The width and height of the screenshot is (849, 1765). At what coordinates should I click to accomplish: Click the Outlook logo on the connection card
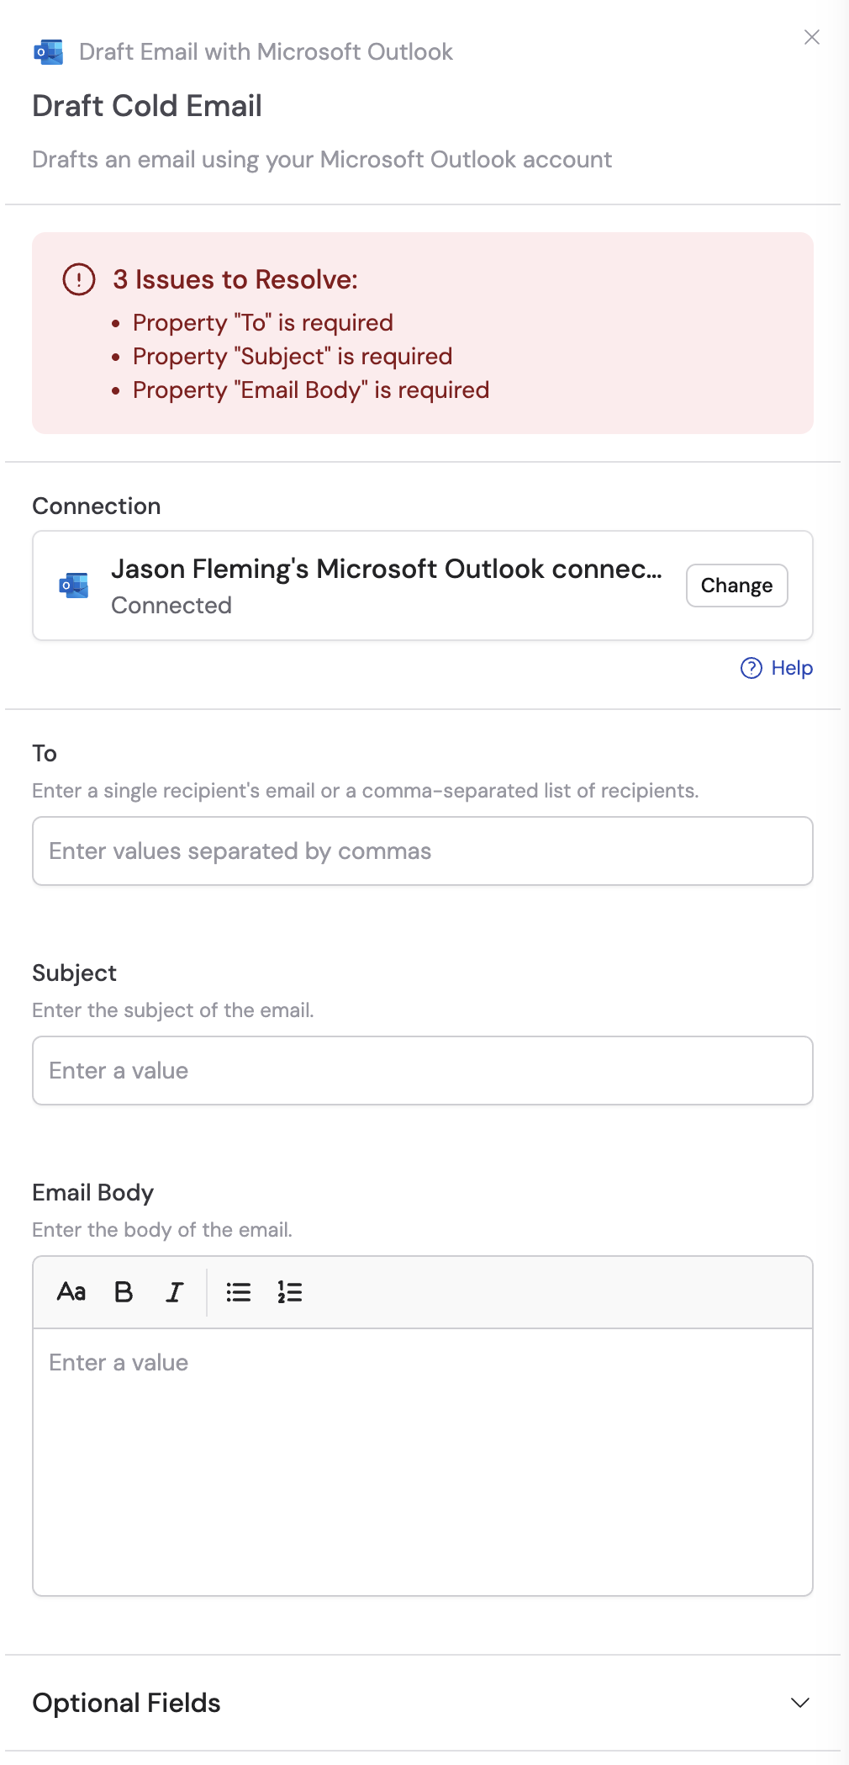(x=73, y=586)
